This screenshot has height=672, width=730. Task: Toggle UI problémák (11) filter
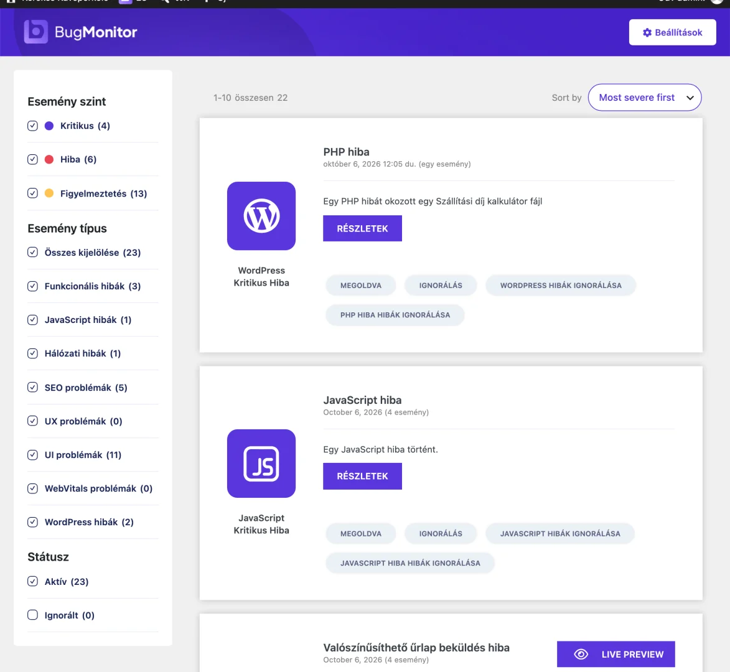32,455
